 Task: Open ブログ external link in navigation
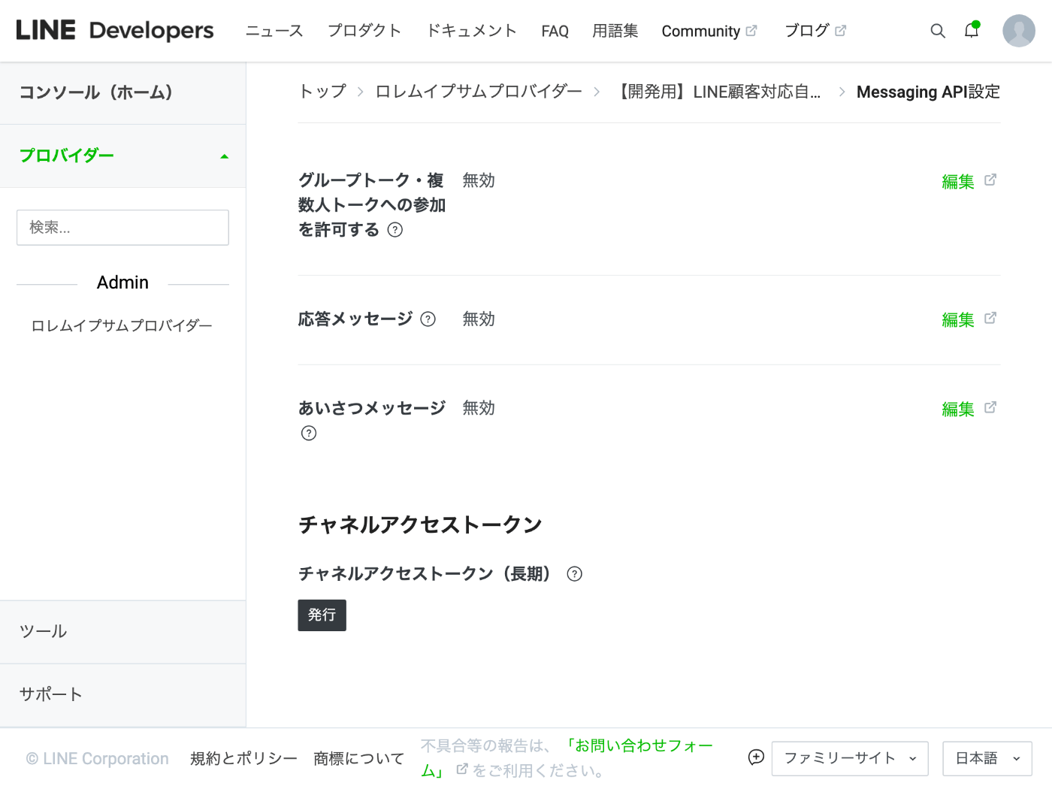click(815, 31)
